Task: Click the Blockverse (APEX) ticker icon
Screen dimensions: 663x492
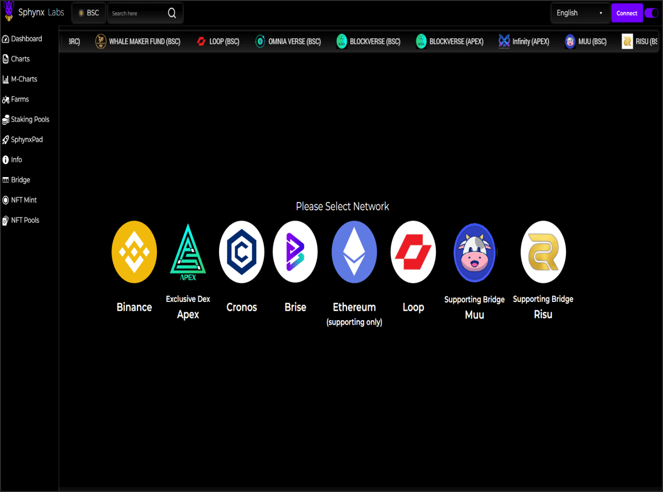Action: point(421,41)
